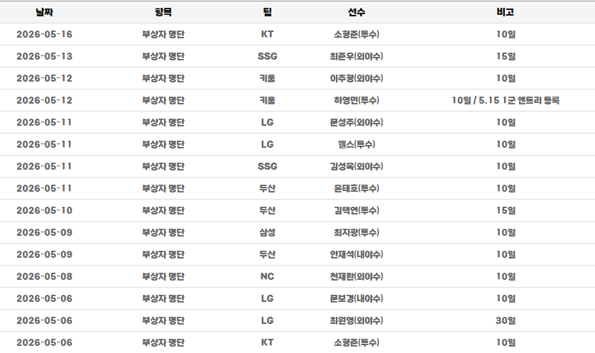The height and width of the screenshot is (353, 595).
Task: Click the 2026-05-16 date cell
Action: pyautogui.click(x=45, y=34)
